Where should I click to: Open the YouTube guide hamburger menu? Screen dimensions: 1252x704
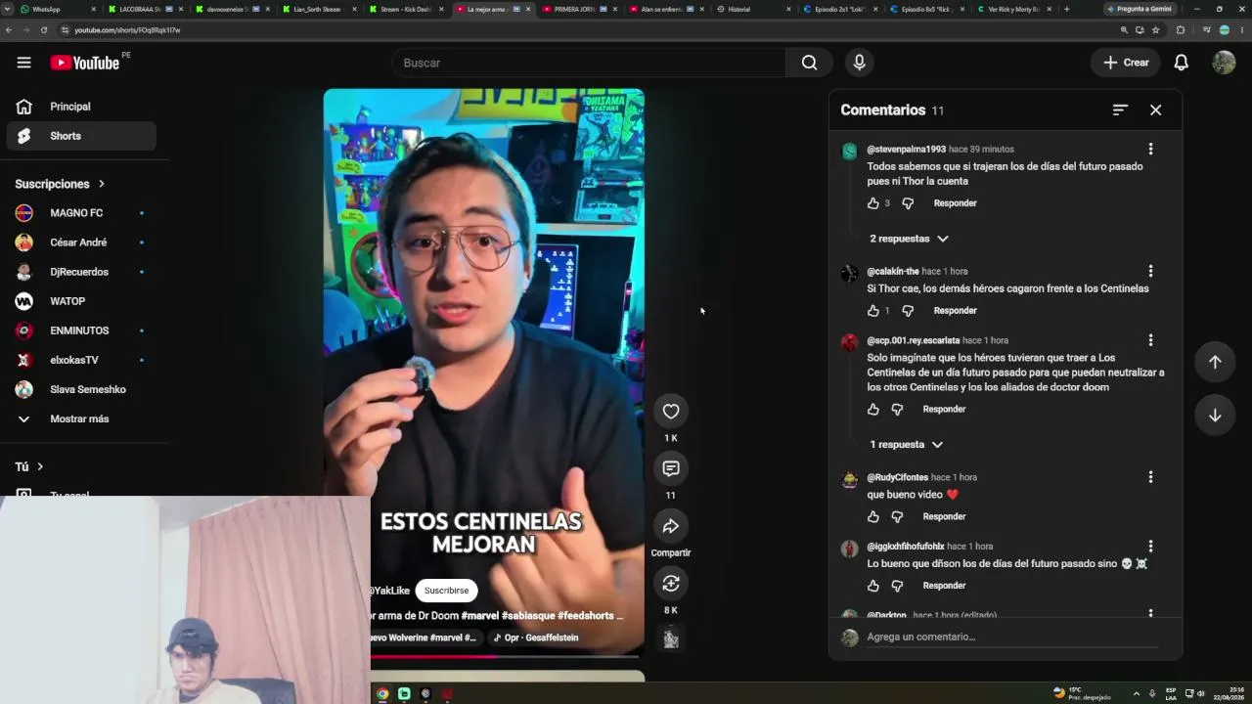coord(23,63)
